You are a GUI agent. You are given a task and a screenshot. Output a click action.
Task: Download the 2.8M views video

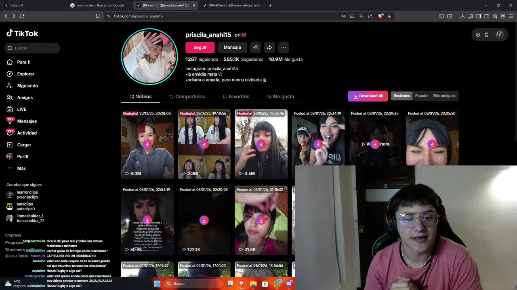pos(204,144)
